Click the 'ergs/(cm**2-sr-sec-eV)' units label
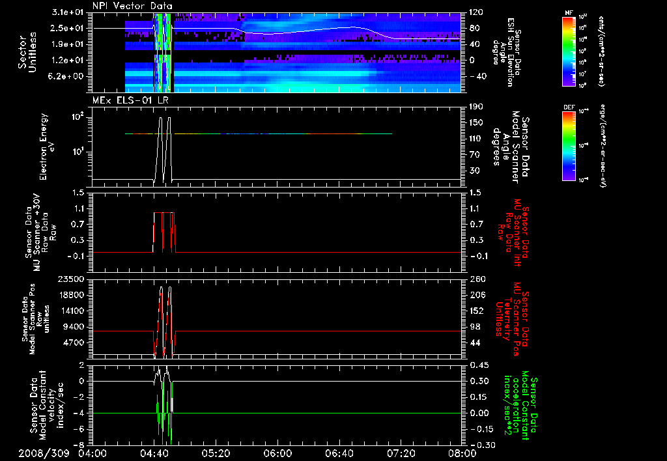Viewport: 667px width, 461px height. coord(601,147)
